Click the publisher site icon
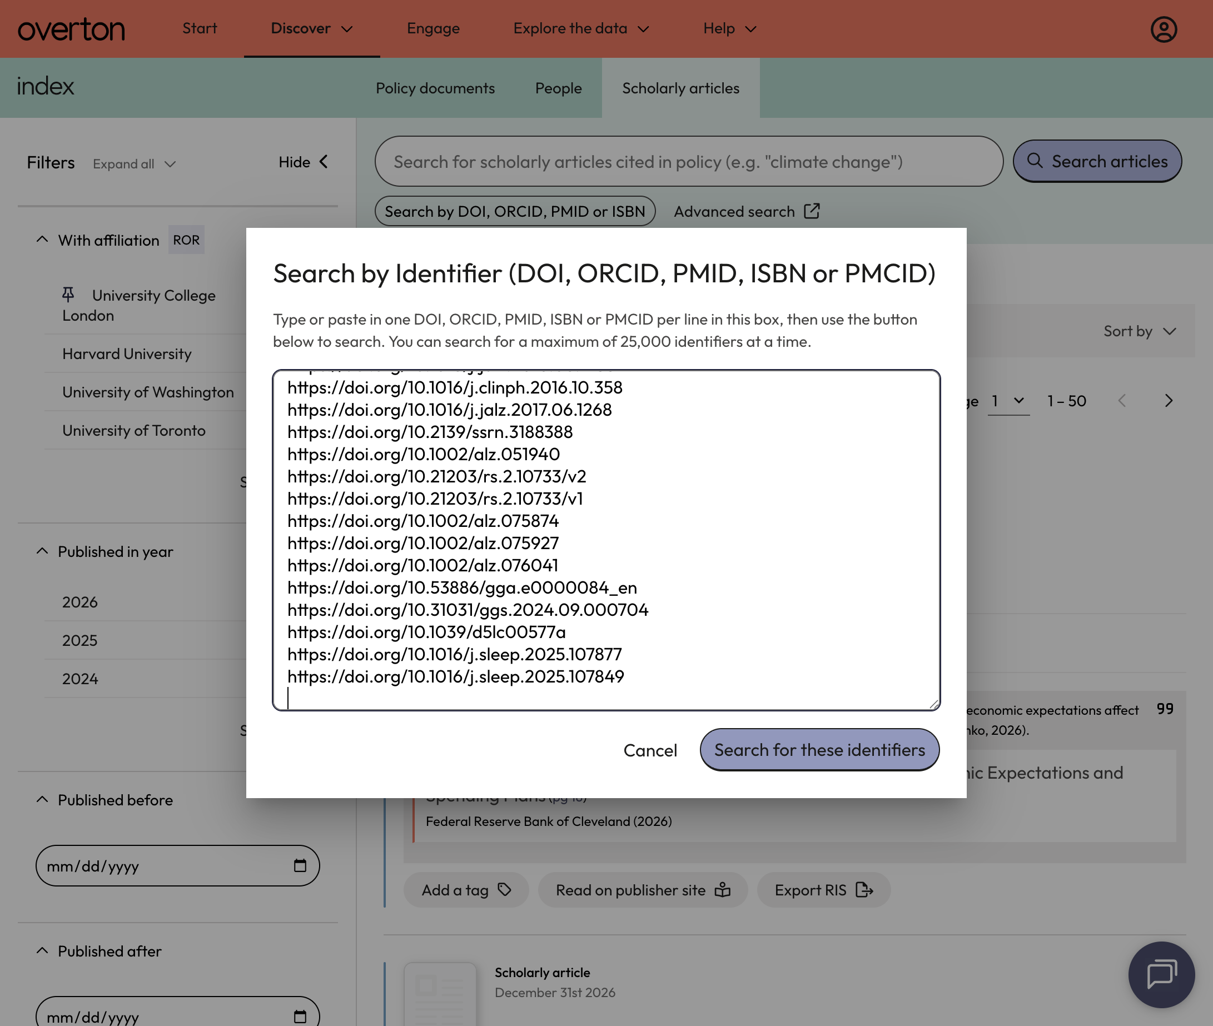This screenshot has height=1026, width=1213. [x=723, y=889]
